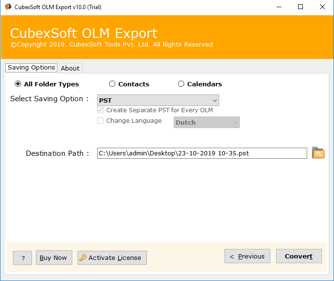334x281 pixels.
Task: Click inside the Destination Path text field
Action: (x=201, y=153)
